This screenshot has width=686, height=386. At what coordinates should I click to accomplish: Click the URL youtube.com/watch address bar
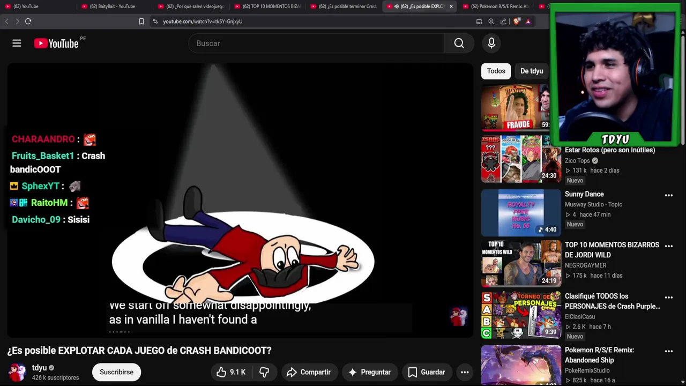pos(203,21)
